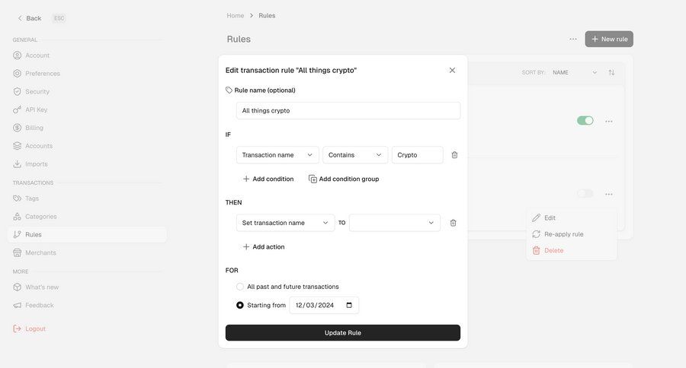Open the Sort by Name dropdown

pyautogui.click(x=575, y=72)
